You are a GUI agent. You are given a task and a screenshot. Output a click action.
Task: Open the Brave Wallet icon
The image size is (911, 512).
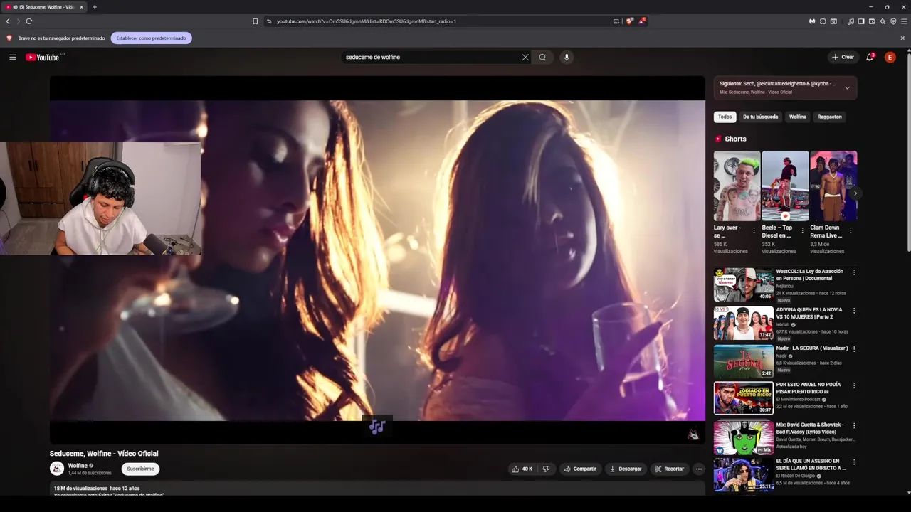point(872,21)
